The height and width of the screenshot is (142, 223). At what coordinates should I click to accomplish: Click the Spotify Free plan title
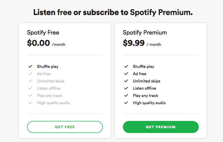coord(43,32)
